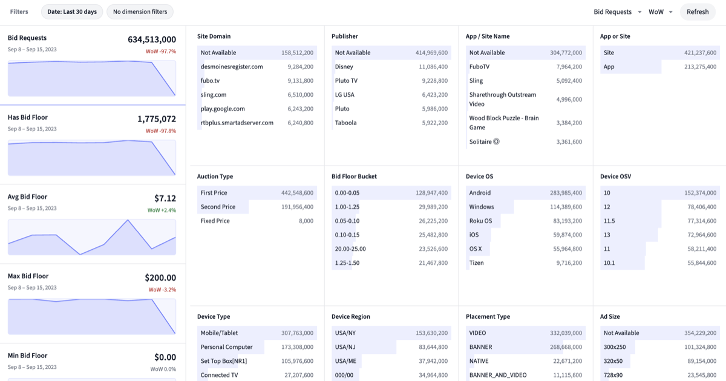Select First Price under Auction Type

pos(257,192)
